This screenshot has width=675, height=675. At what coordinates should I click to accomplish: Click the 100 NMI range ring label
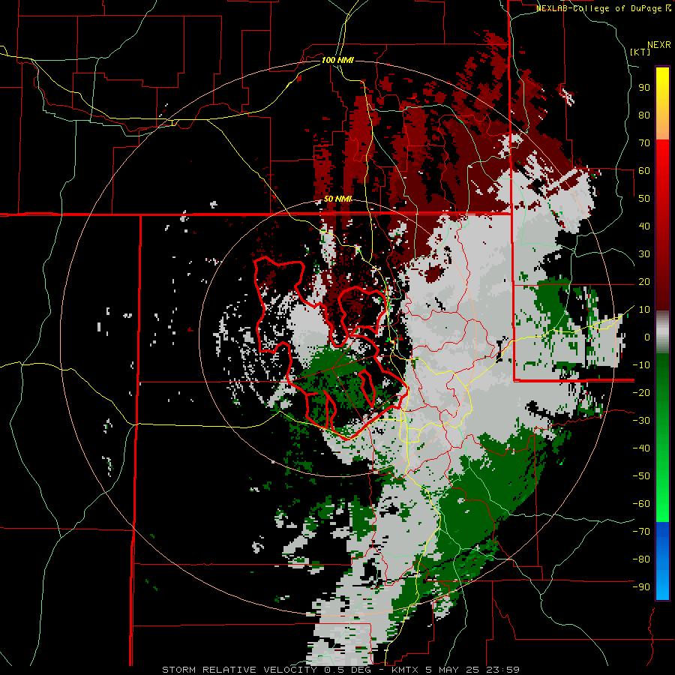click(x=337, y=60)
